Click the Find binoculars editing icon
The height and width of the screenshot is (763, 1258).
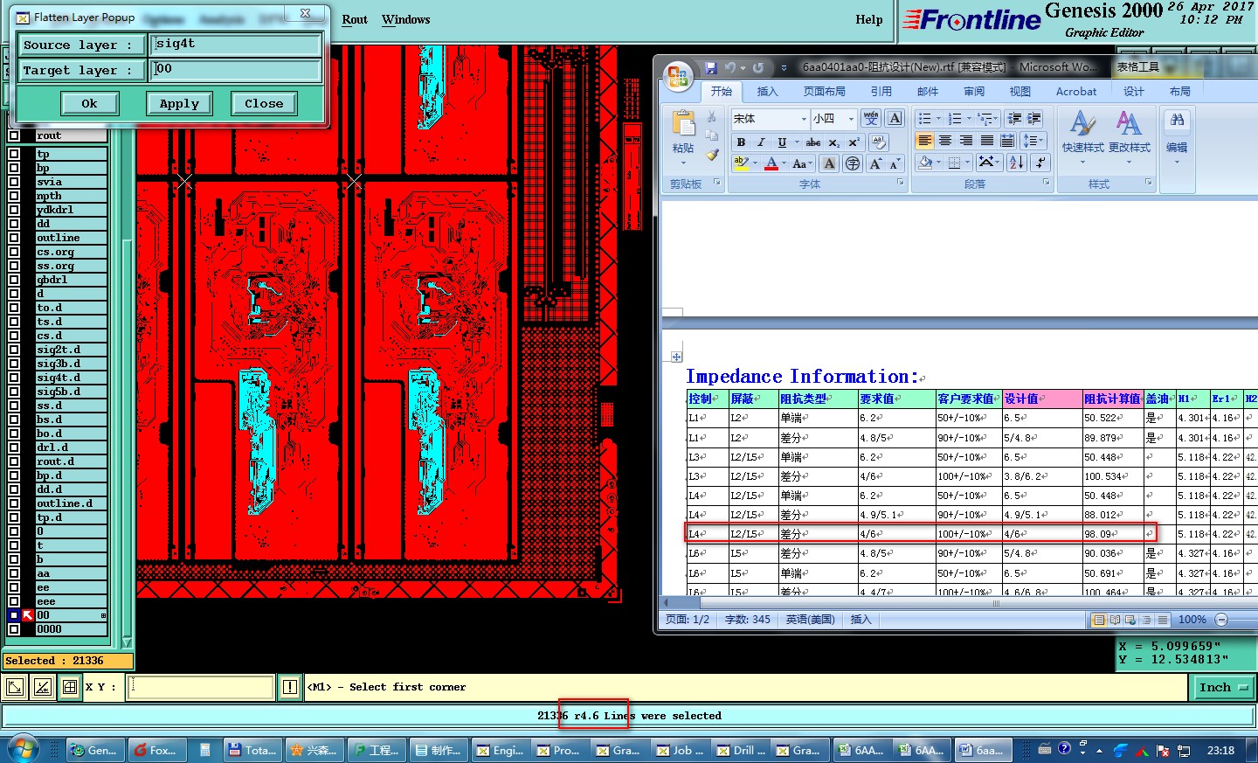[x=1177, y=120]
